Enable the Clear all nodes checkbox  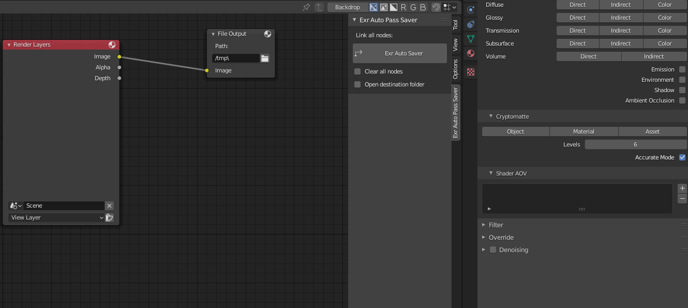pyautogui.click(x=357, y=71)
